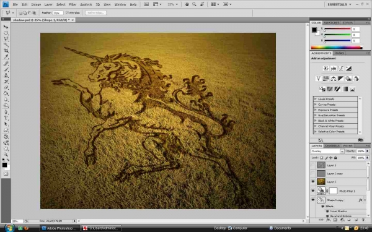Open the Filter menu
Image resolution: width=372 pixels, height=232 pixels.
pos(73,4)
